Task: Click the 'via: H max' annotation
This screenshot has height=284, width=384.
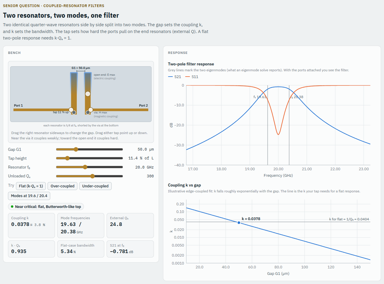Action: pos(100,113)
